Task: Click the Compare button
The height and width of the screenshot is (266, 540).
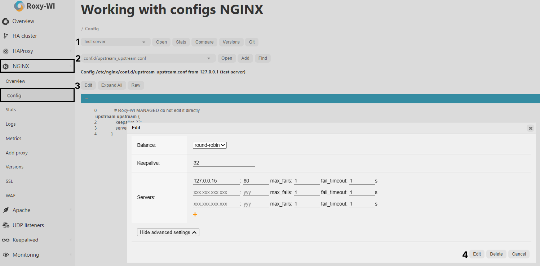Action: (x=204, y=42)
